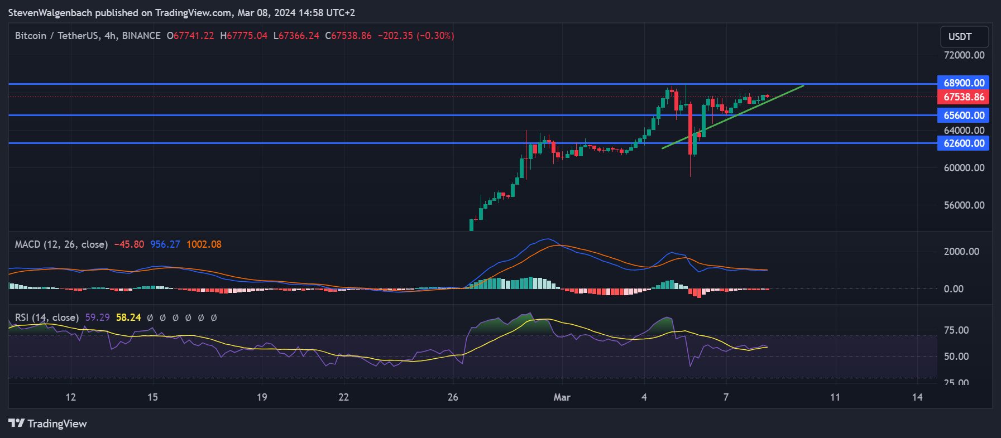Click date 14 on time axis
The width and height of the screenshot is (1001, 438).
917,397
